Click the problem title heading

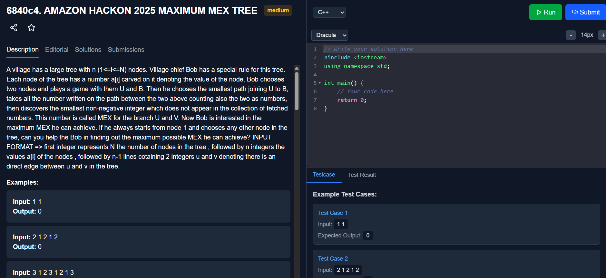point(132,10)
